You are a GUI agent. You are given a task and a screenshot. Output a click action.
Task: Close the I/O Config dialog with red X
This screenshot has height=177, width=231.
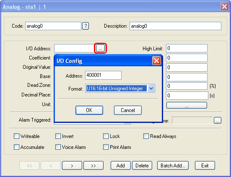pyautogui.click(x=156, y=60)
